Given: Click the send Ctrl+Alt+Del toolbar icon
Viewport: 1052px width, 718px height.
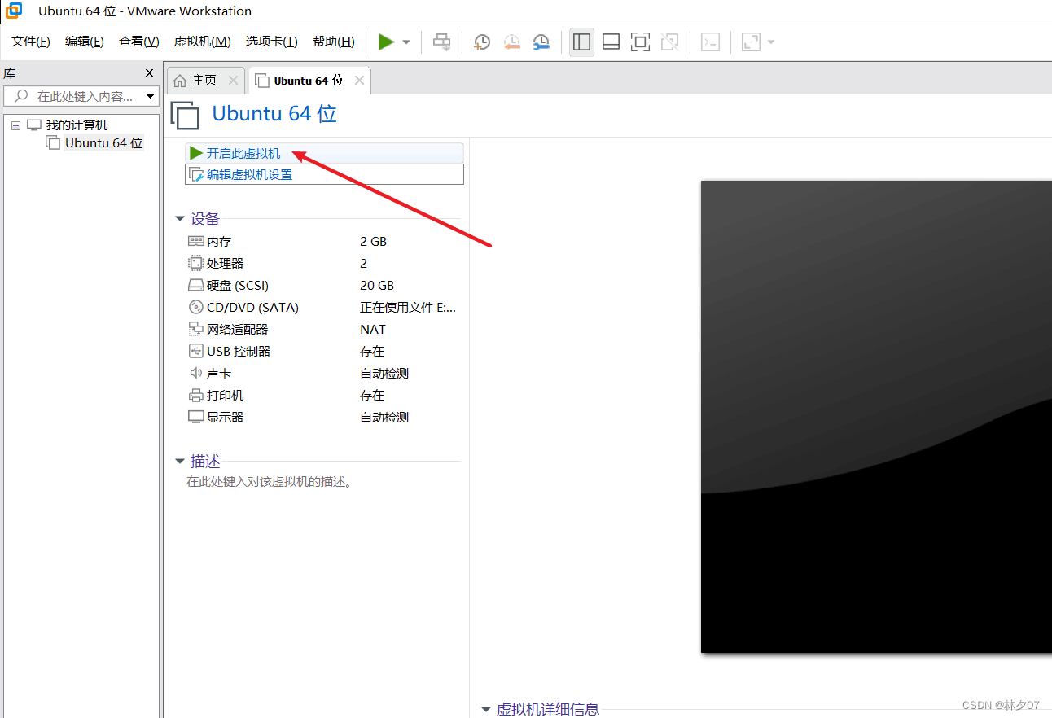Looking at the screenshot, I should [441, 42].
